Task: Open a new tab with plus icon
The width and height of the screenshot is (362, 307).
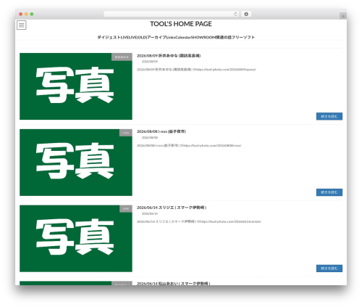Action: [343, 16]
